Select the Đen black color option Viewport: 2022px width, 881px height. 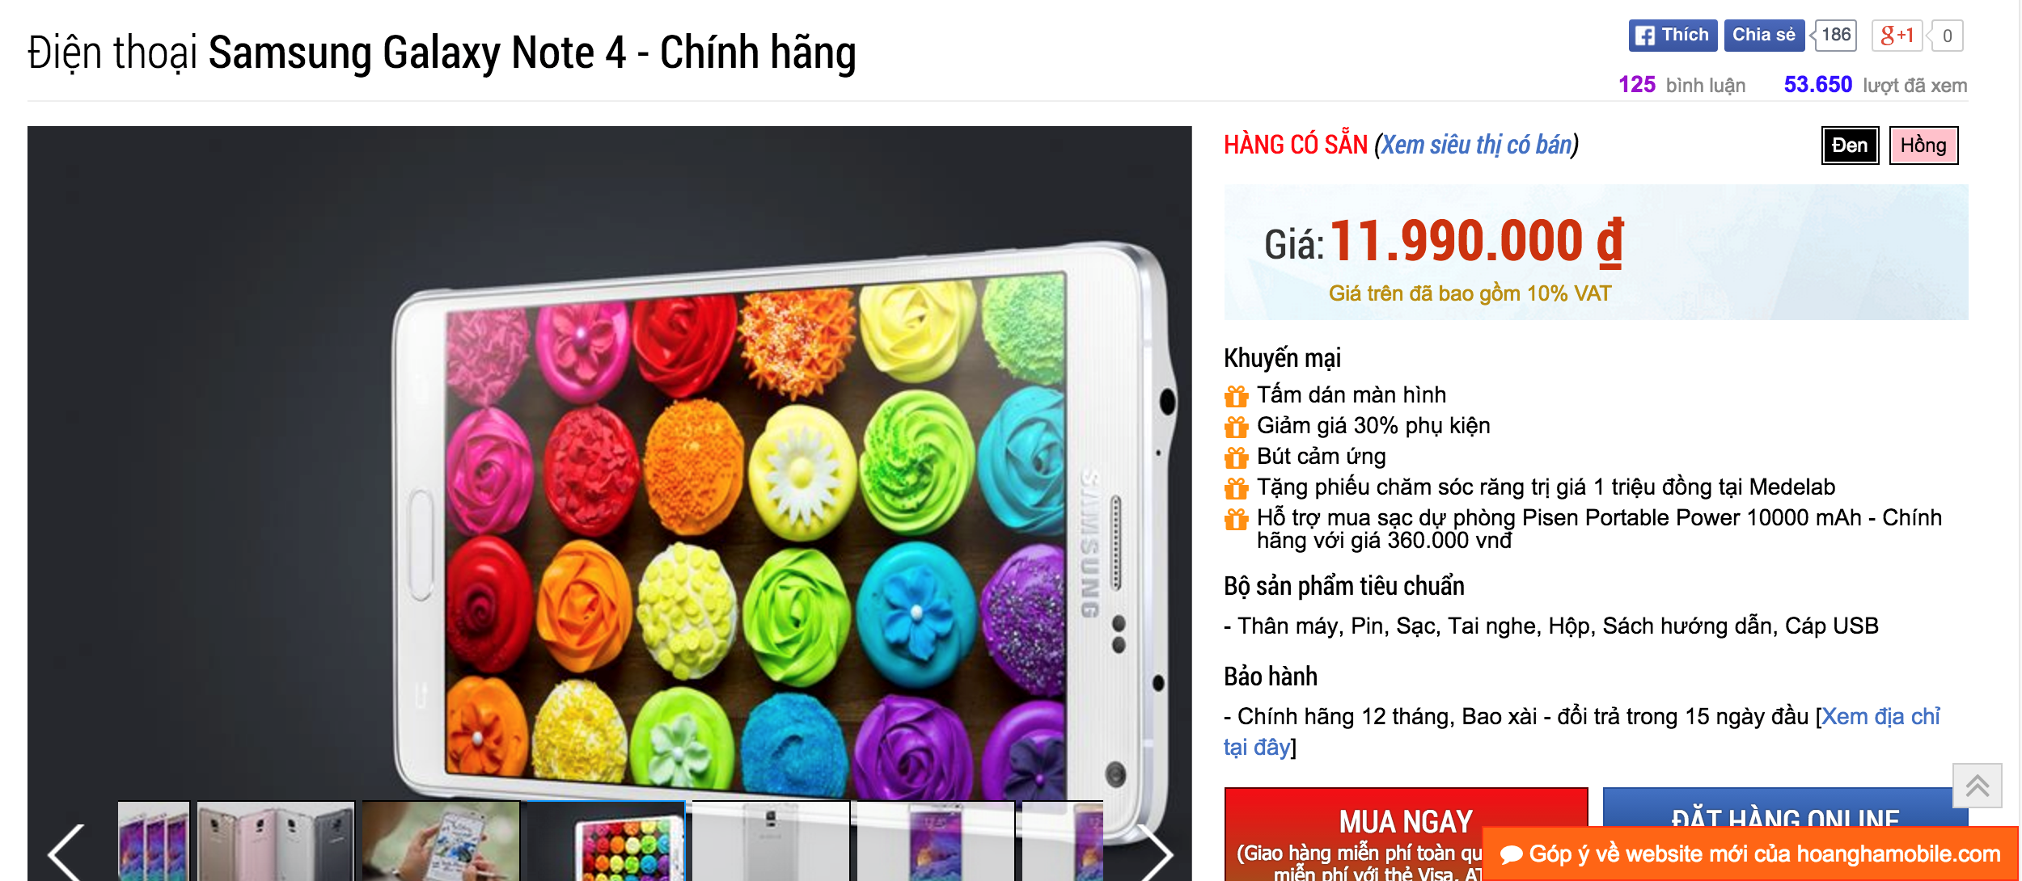(1850, 145)
